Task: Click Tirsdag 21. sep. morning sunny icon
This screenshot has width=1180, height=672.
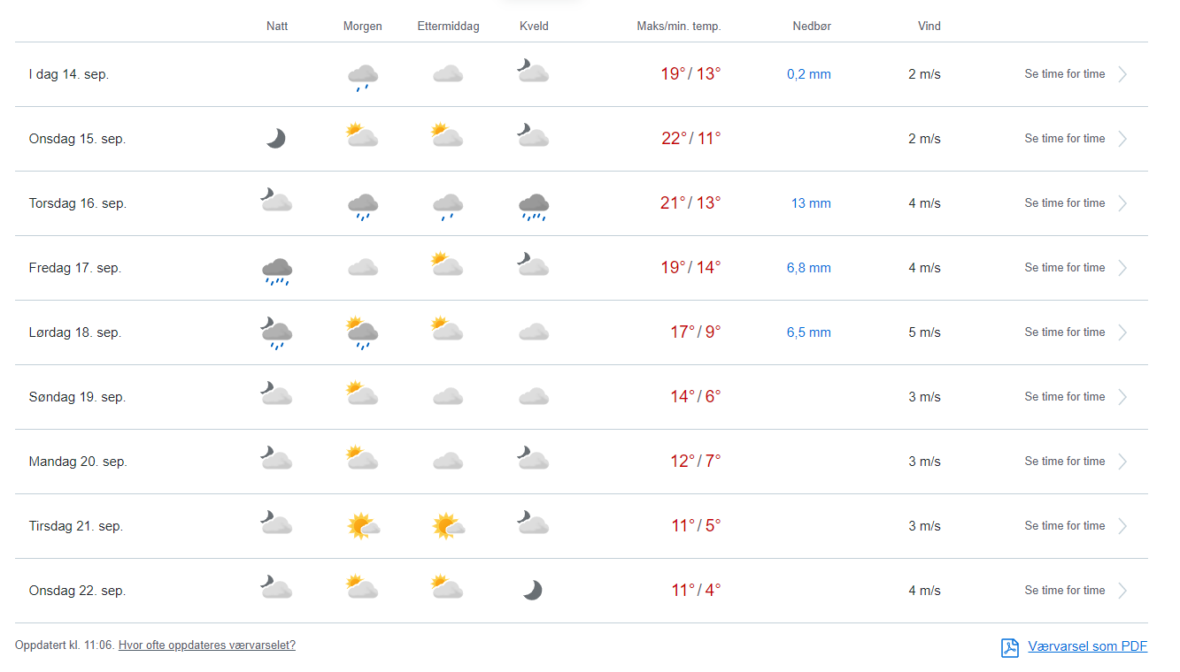Action: pyautogui.click(x=362, y=526)
